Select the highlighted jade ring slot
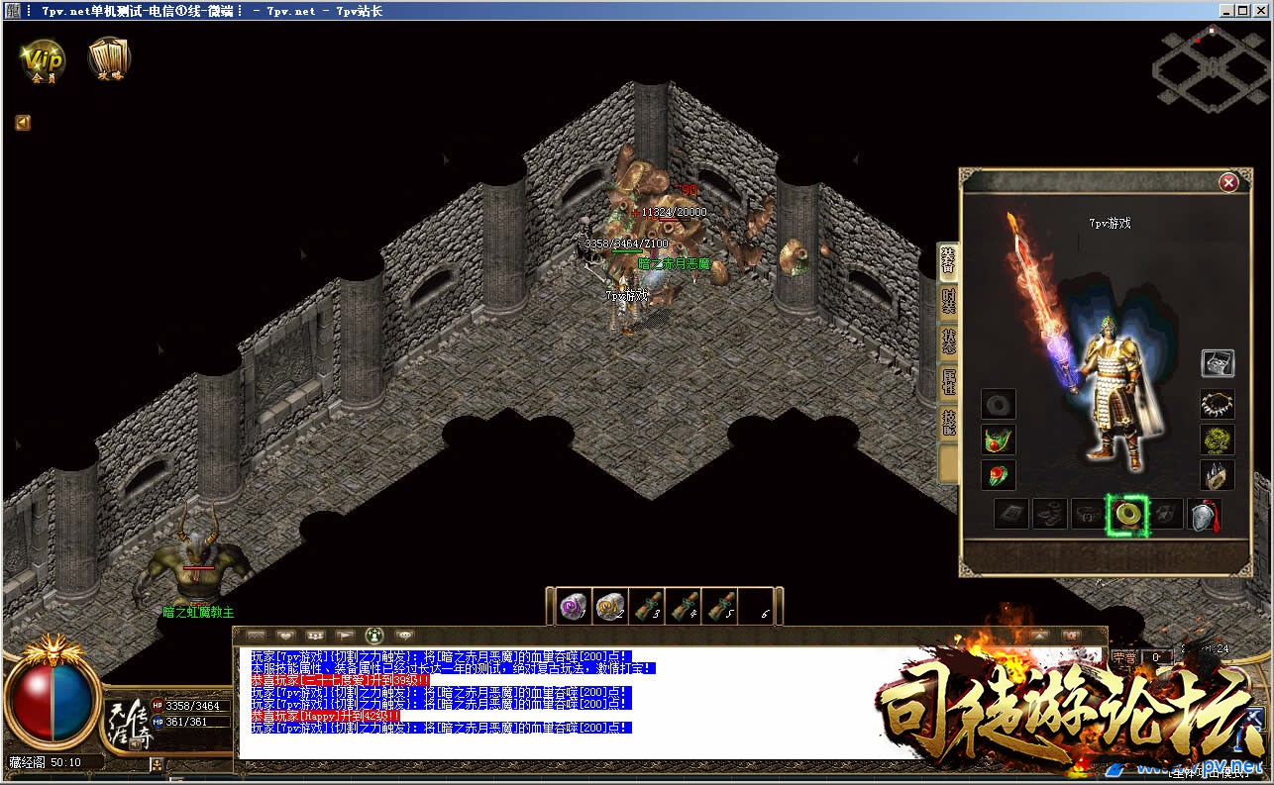The height and width of the screenshot is (785, 1274). (x=1127, y=514)
